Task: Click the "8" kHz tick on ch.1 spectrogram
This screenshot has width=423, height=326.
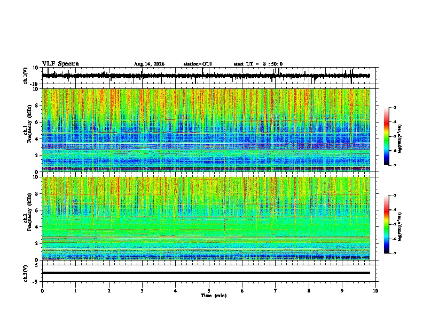Action: [x=37, y=105]
